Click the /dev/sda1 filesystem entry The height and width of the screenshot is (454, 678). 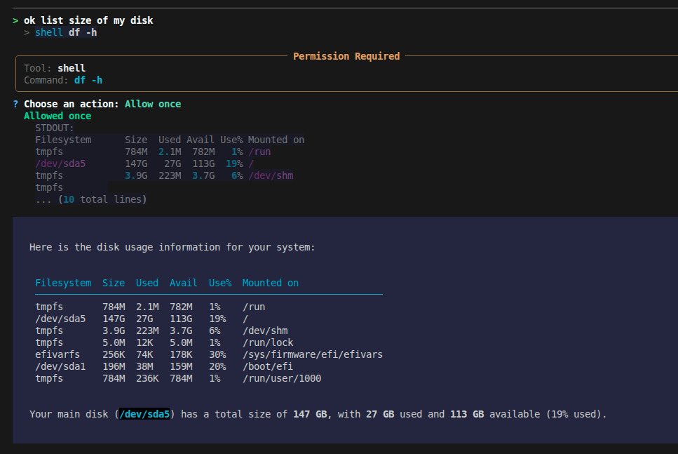point(60,366)
